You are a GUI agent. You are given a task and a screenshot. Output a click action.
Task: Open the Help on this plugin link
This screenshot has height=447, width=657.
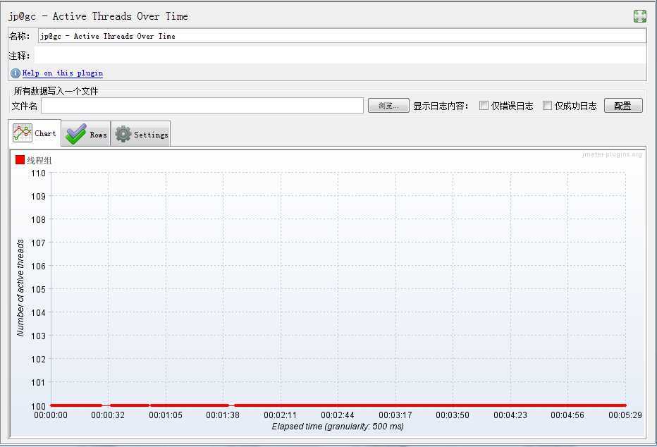(63, 73)
